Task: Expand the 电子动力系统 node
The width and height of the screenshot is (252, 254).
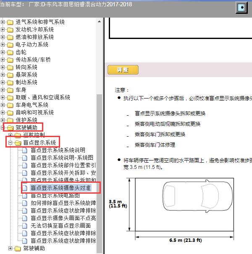Action: pyautogui.click(x=3, y=44)
